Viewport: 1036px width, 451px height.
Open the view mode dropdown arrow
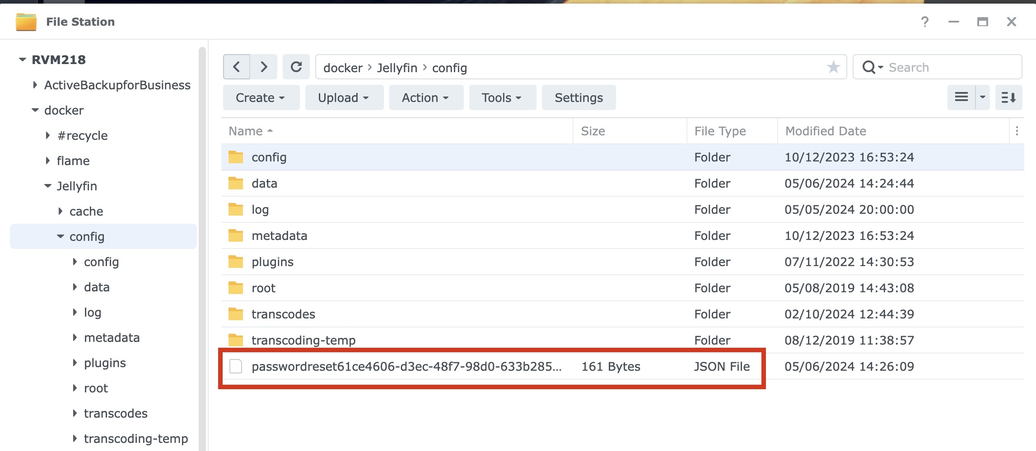click(x=983, y=97)
